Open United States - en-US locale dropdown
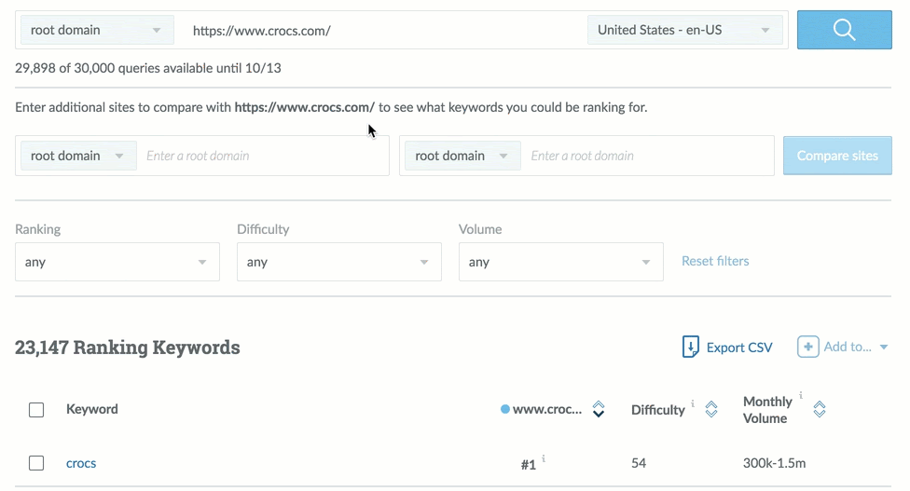 pos(684,30)
